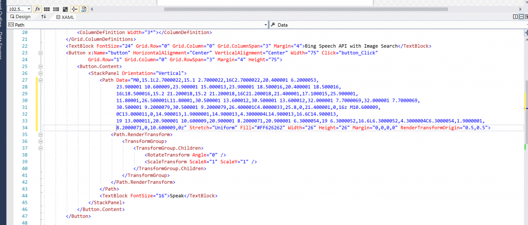528x225 pixels.
Task: Click the snap to snaplines crosshair icon
Action: coord(74,9)
